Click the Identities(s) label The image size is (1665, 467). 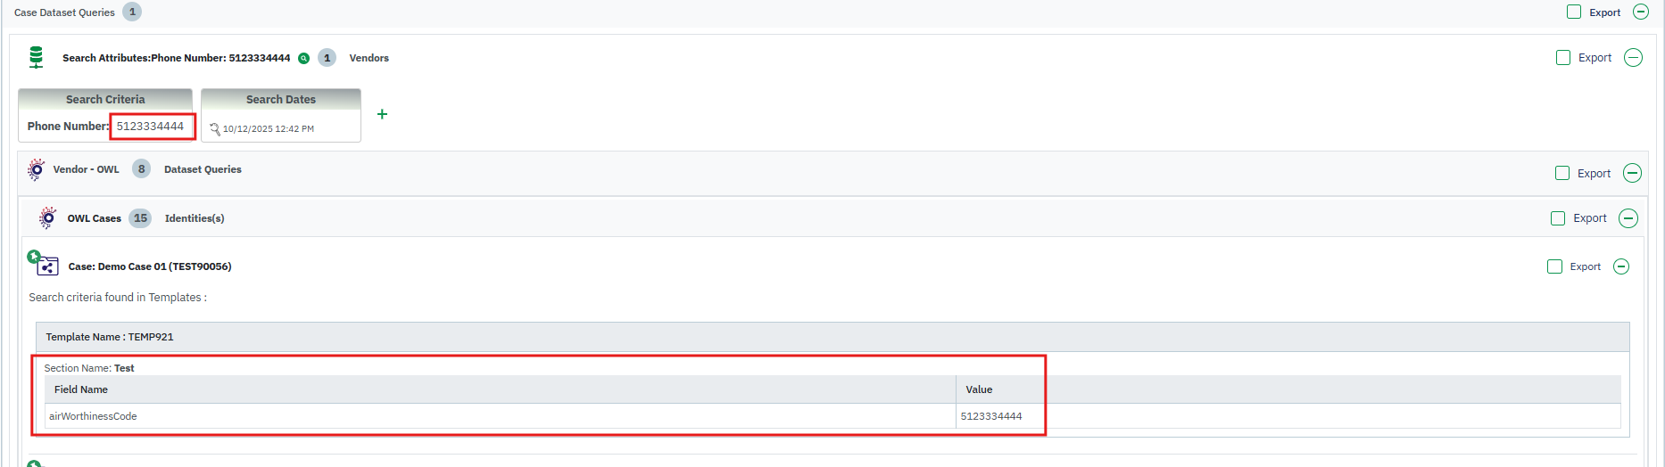point(195,218)
